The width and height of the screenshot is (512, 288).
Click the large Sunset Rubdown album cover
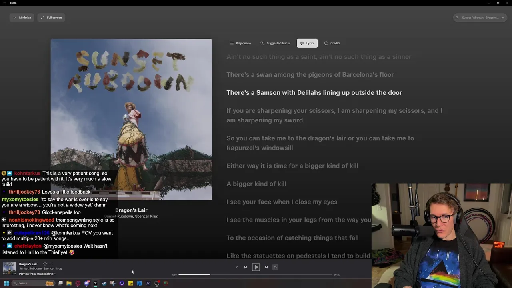click(x=131, y=119)
